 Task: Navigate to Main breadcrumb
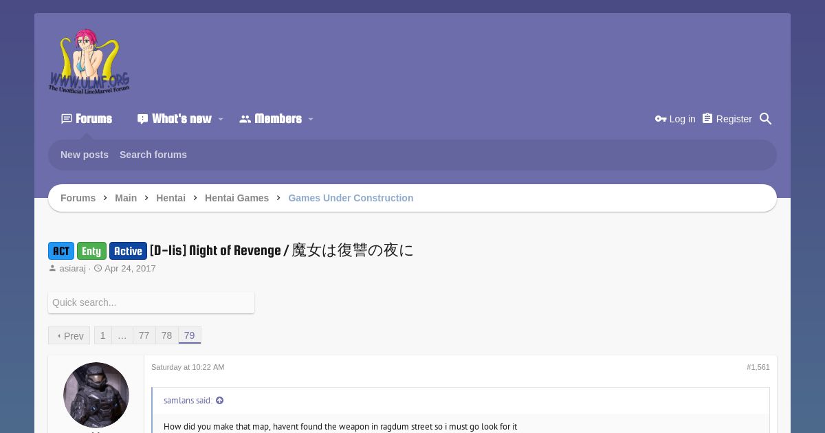click(126, 198)
